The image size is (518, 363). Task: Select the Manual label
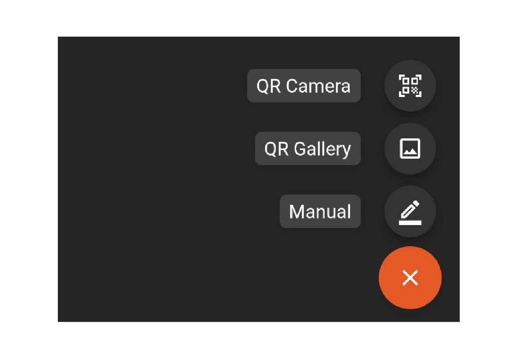(320, 212)
